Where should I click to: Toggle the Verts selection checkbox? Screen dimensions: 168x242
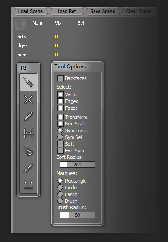point(60,94)
